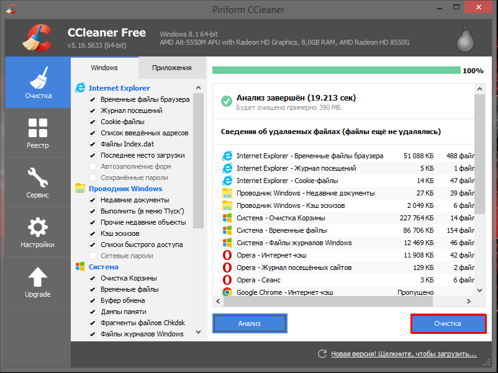Collapse the Проводник Windows category header
The width and height of the screenshot is (498, 373).
[x=125, y=189]
